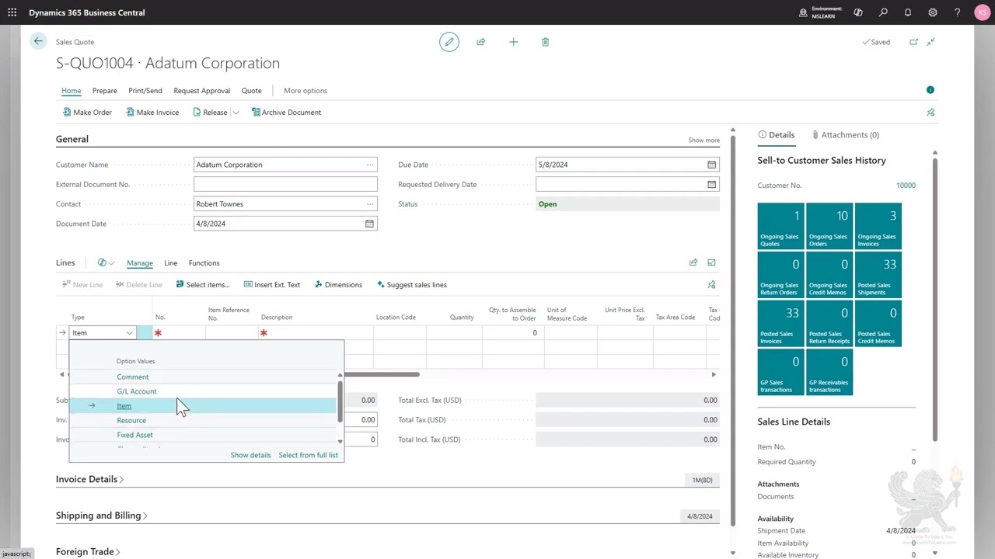The image size is (995, 559).
Task: Open the settings gear icon
Action: 933,12
